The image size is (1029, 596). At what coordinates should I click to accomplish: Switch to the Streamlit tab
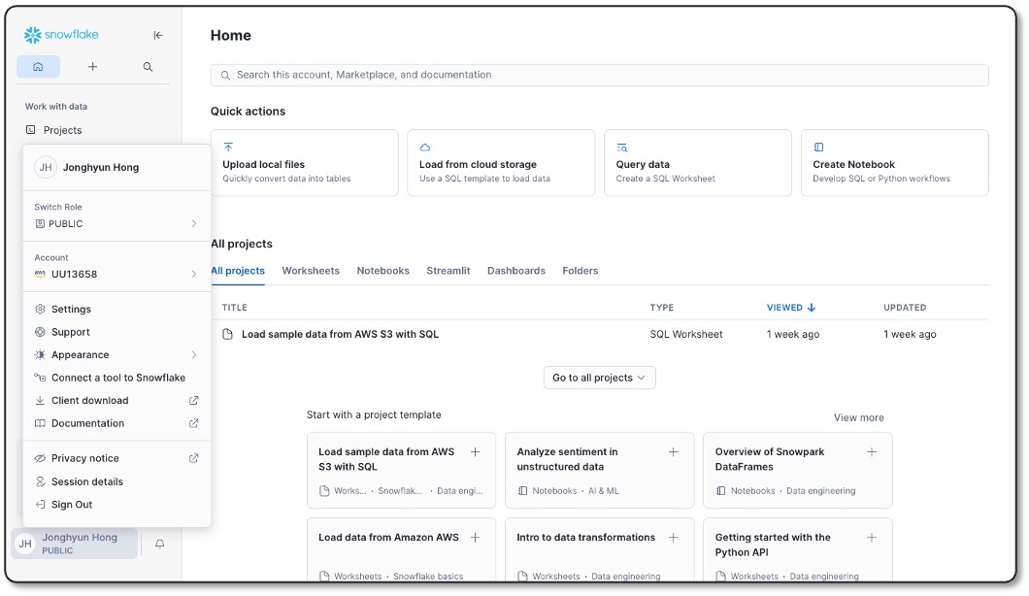pyautogui.click(x=448, y=271)
